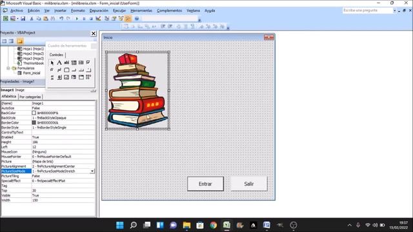
Task: Open Google Chrome from the taskbar
Action: pos(214,225)
